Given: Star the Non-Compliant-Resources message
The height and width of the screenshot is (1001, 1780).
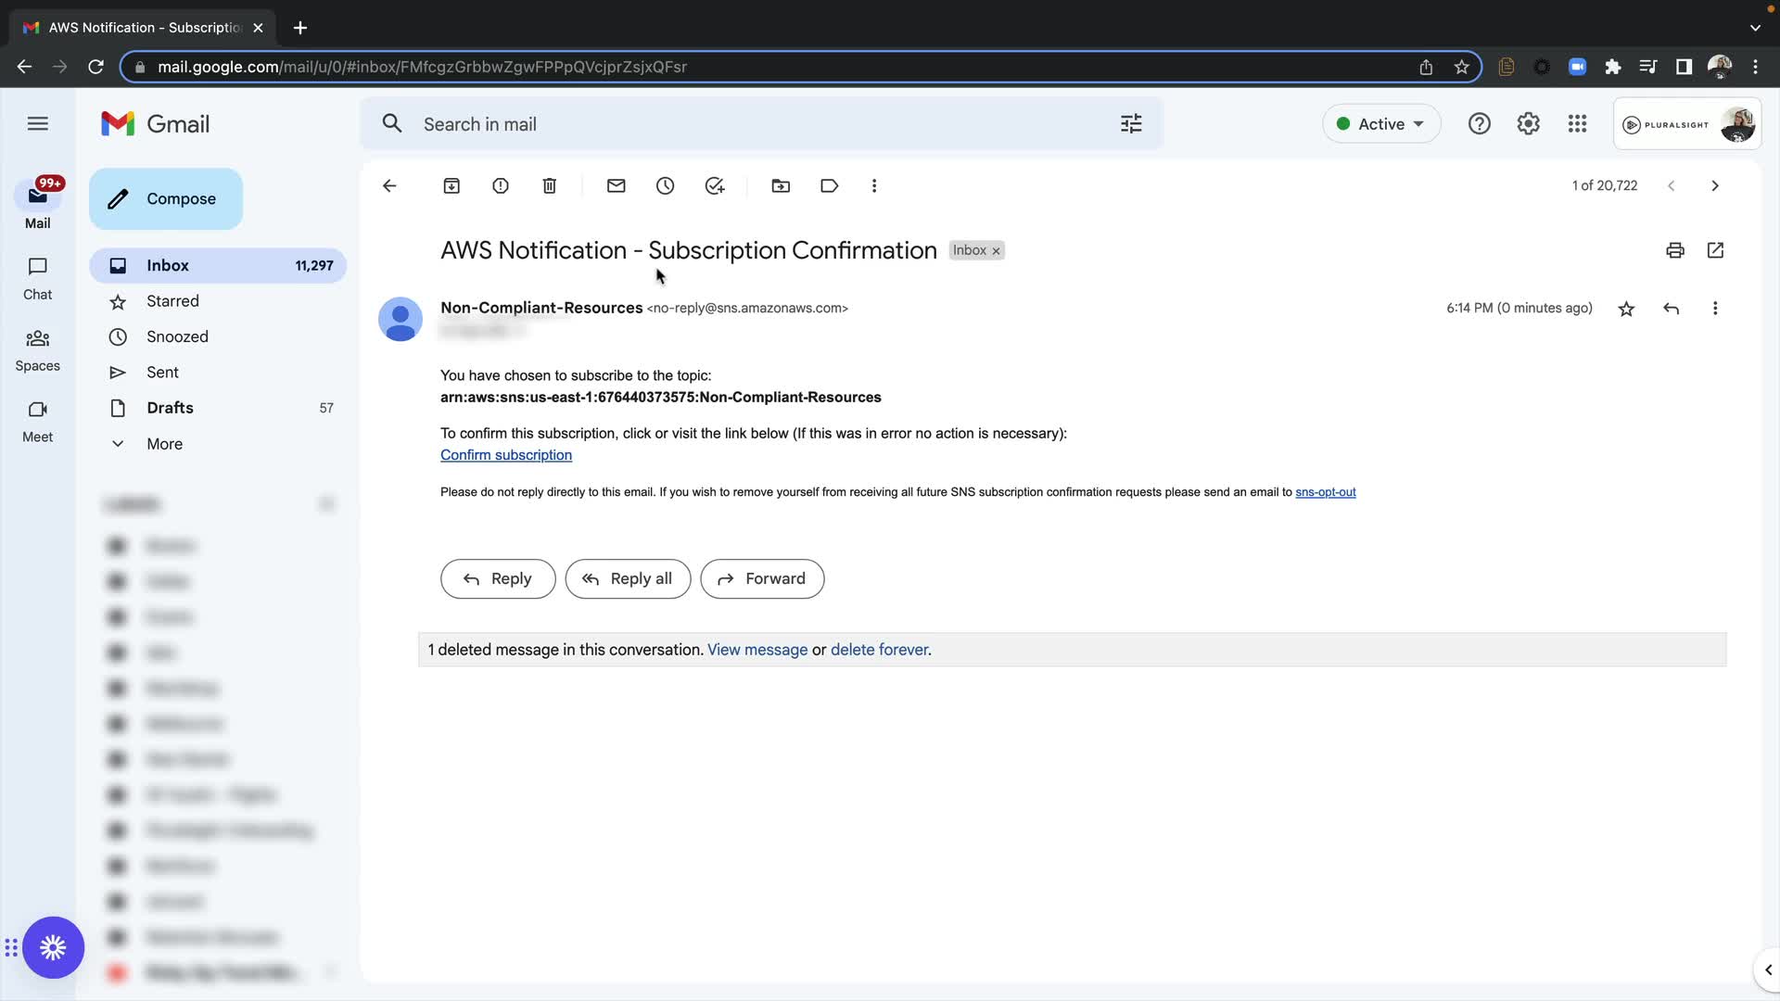Looking at the screenshot, I should (x=1626, y=309).
